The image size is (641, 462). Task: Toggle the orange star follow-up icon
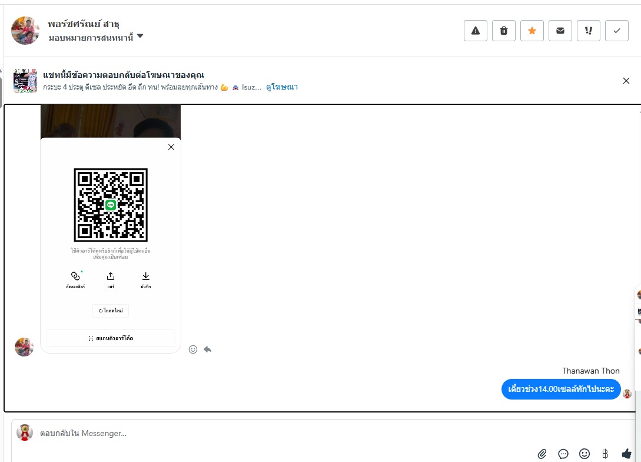532,31
